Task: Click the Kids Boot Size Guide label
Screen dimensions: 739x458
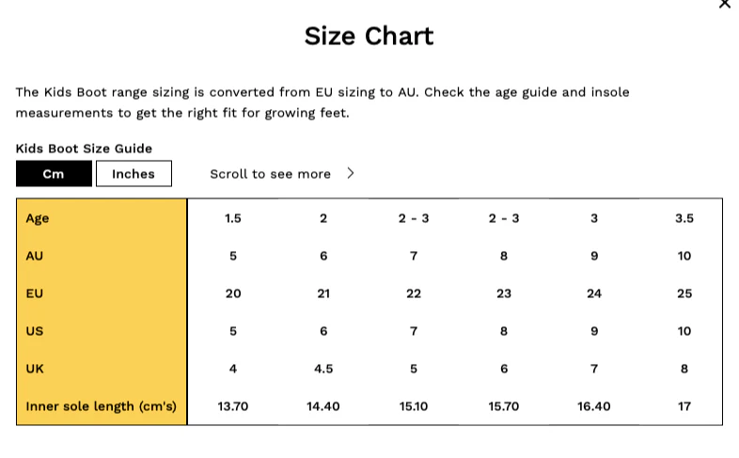Action: point(84,149)
